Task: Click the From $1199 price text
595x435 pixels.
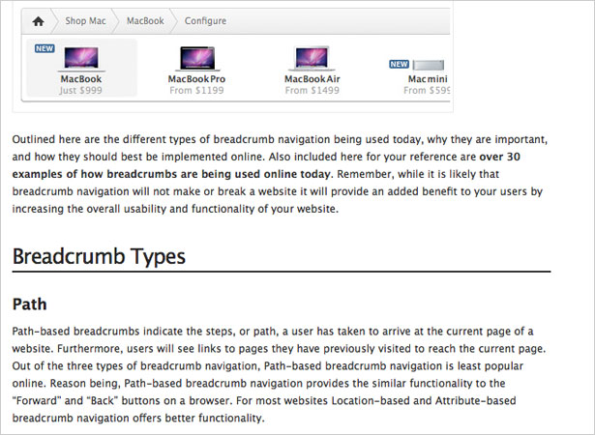Action: pos(196,90)
